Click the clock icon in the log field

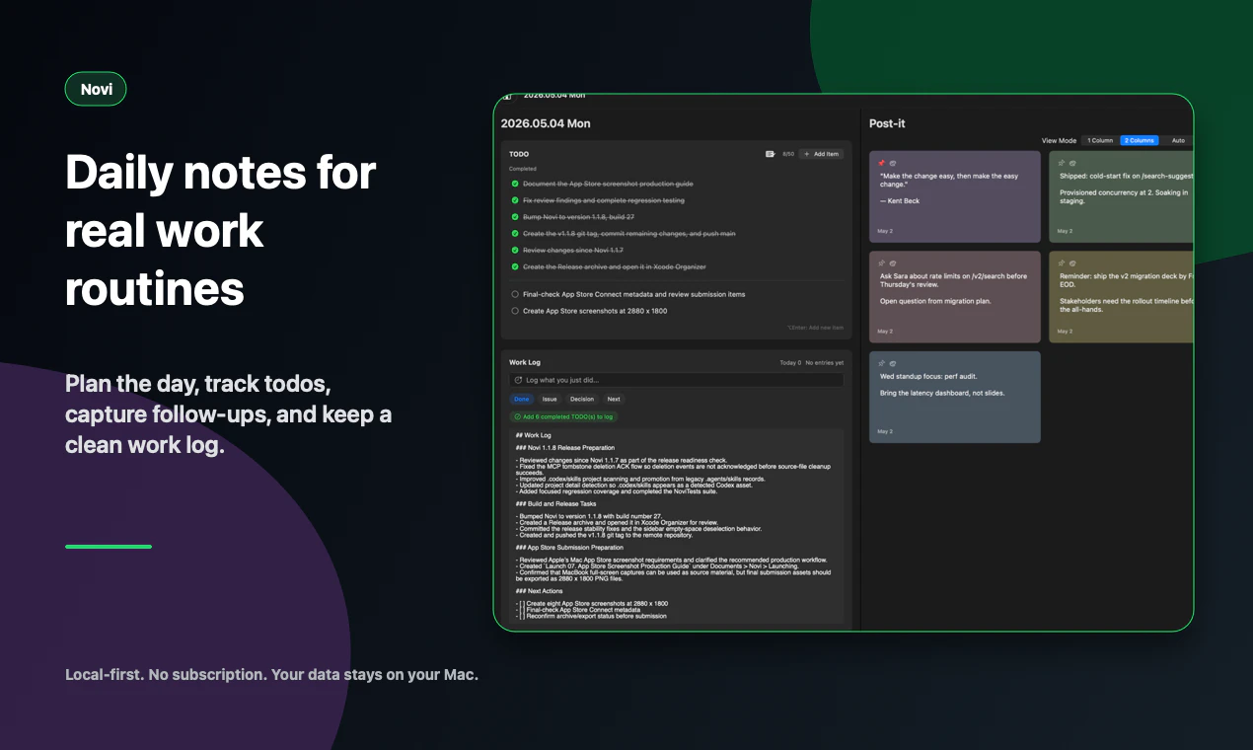517,380
